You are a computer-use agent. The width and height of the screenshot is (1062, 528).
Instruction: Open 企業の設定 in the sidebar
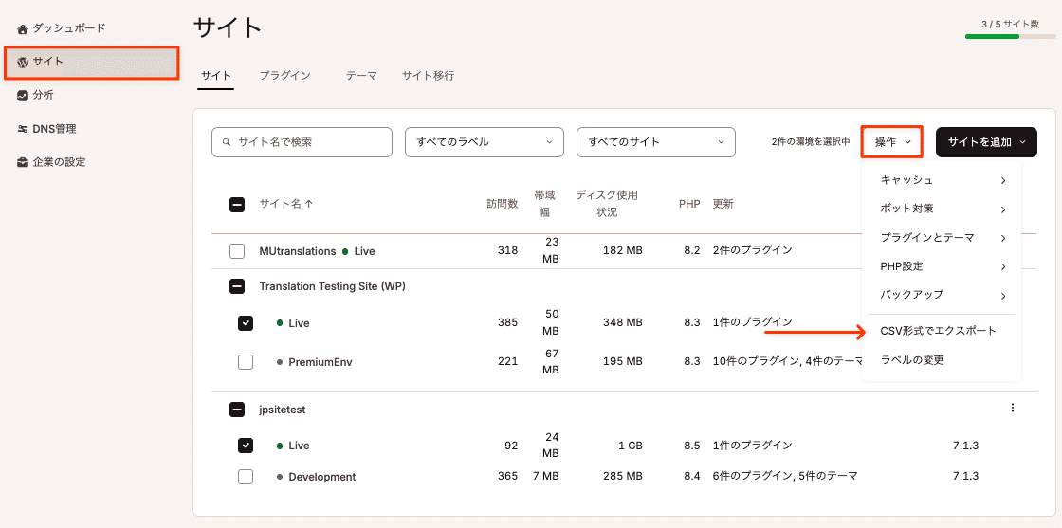[x=59, y=162]
